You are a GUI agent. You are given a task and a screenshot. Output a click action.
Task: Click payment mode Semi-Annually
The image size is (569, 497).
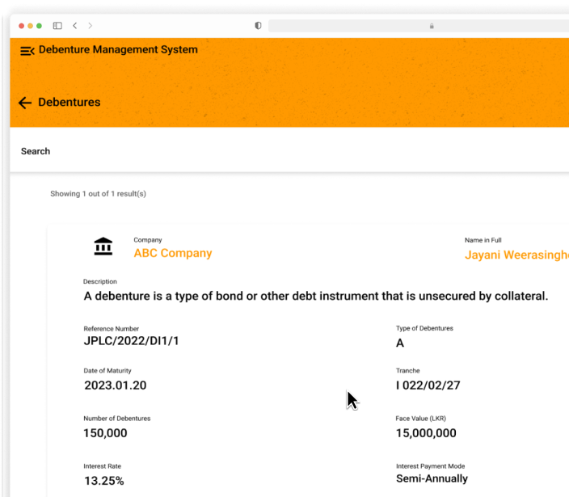(432, 478)
